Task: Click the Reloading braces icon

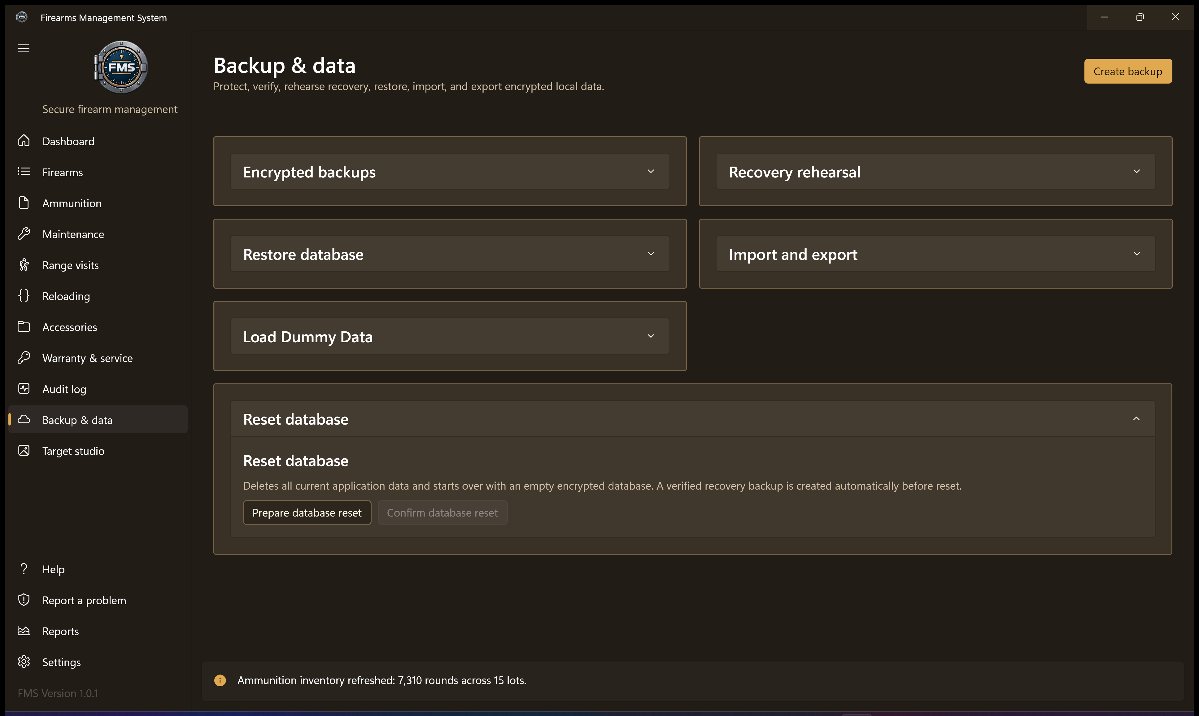Action: (x=24, y=296)
